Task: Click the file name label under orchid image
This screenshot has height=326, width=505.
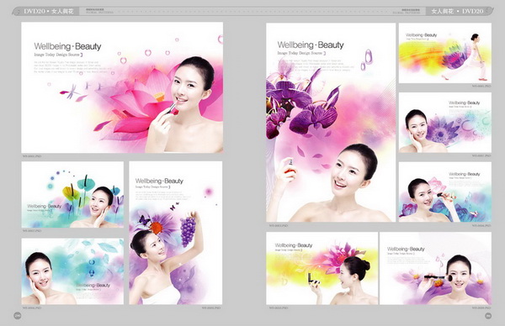Action: point(279,226)
